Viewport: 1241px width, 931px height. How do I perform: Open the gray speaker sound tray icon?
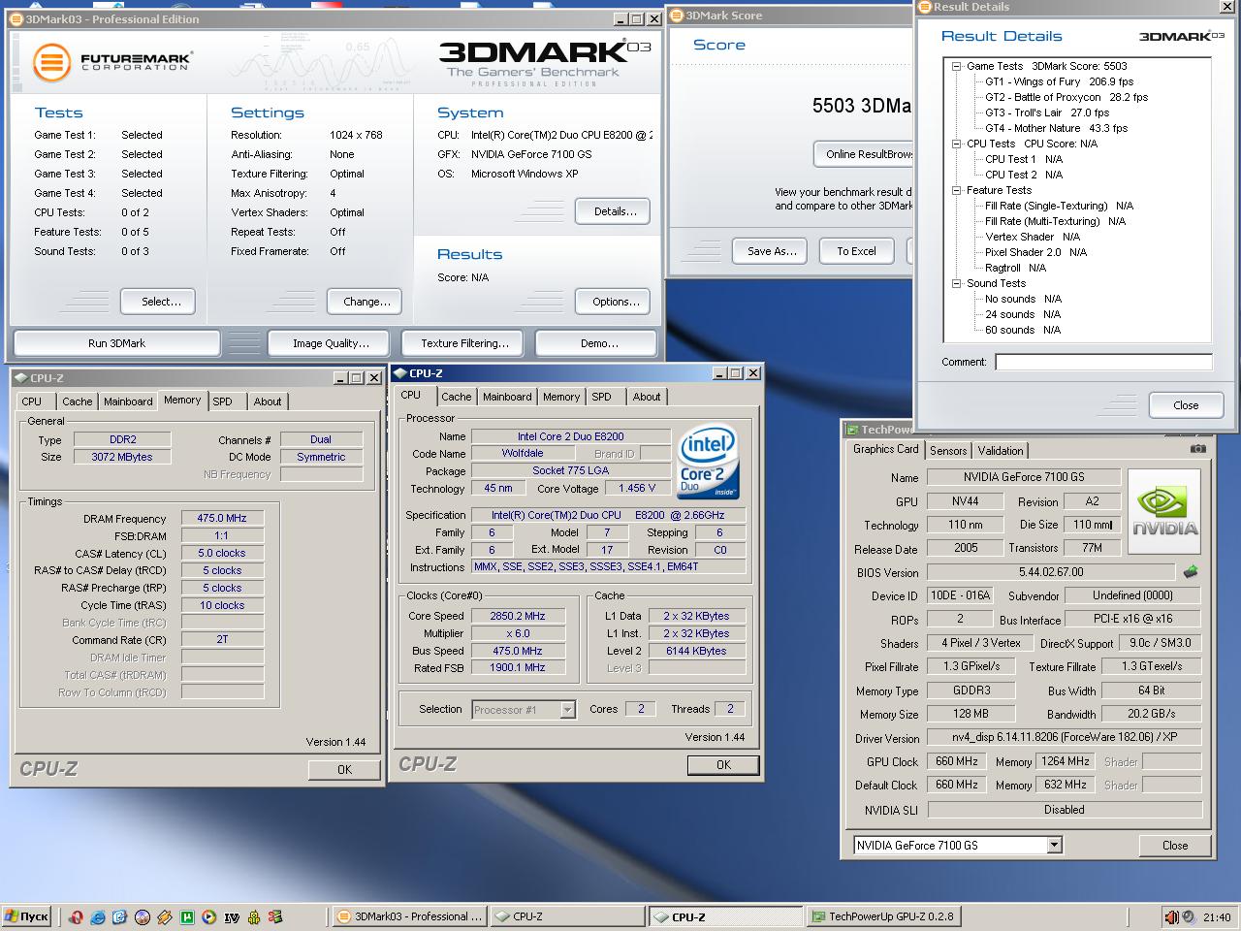coord(1189,916)
